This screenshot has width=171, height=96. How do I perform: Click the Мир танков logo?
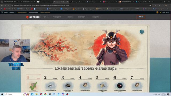pos(33,17)
